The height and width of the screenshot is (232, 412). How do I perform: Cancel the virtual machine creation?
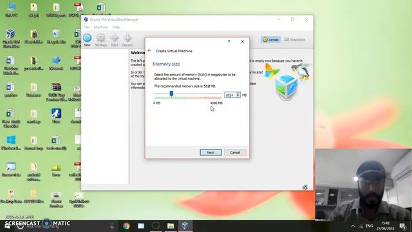pyautogui.click(x=235, y=152)
